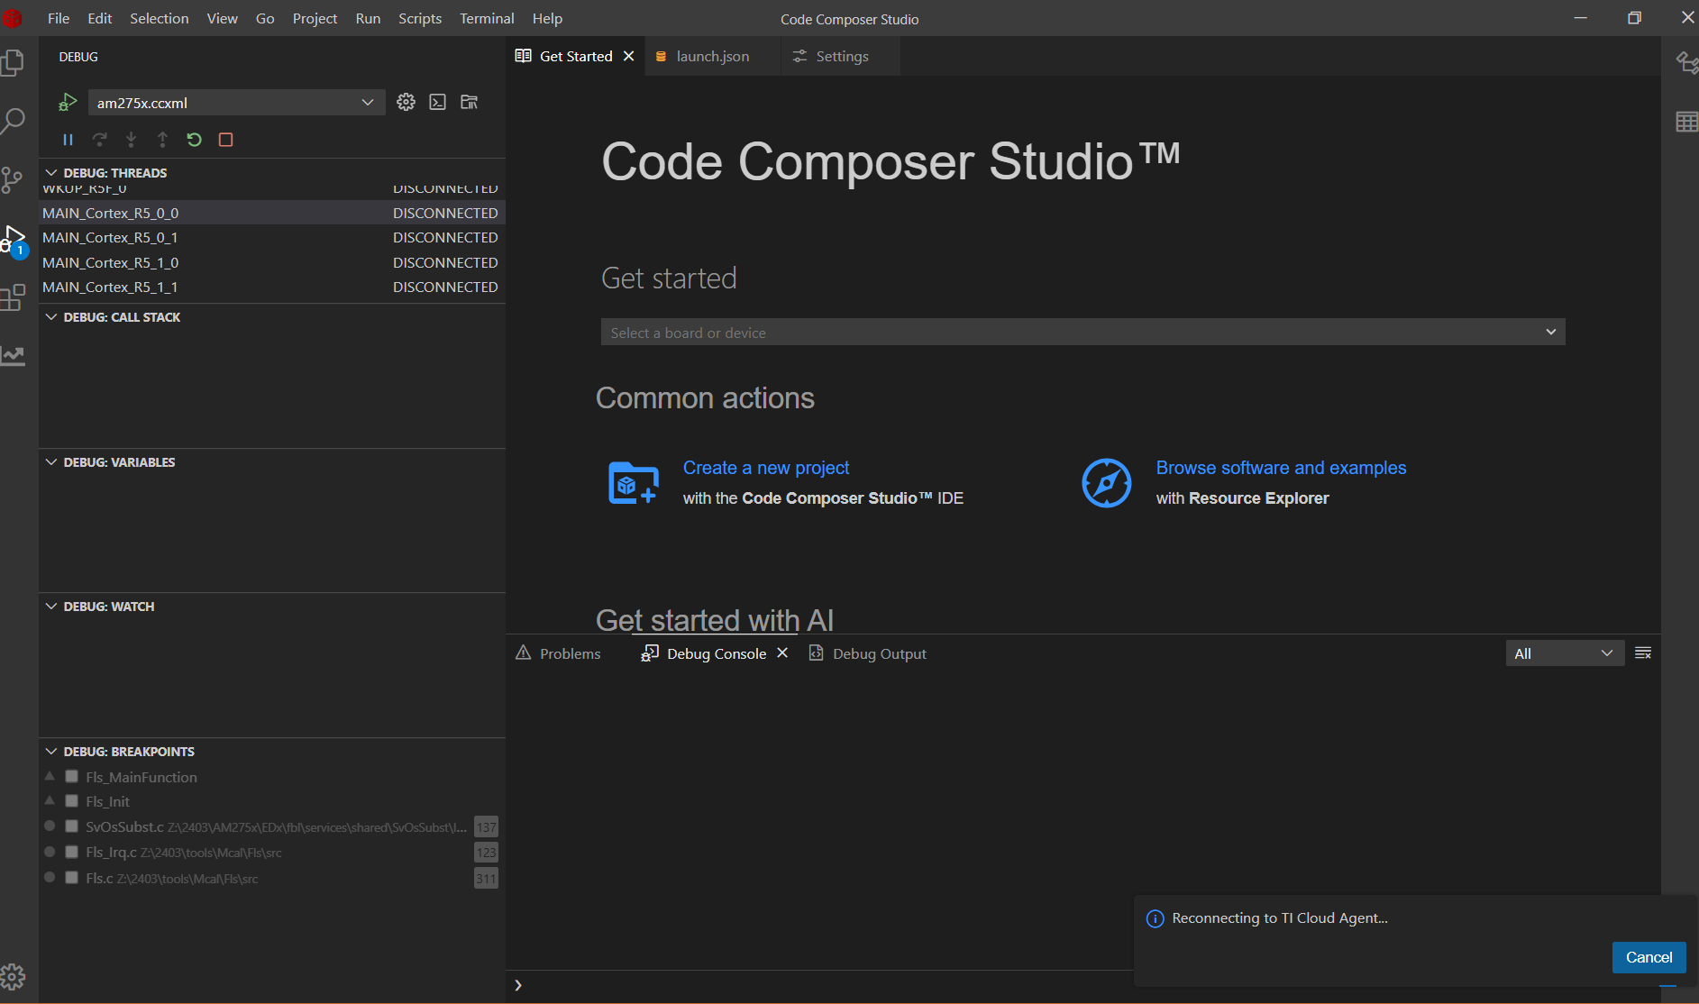Open the am275x.ccxml configuration dropdown
1699x1004 pixels.
[236, 103]
